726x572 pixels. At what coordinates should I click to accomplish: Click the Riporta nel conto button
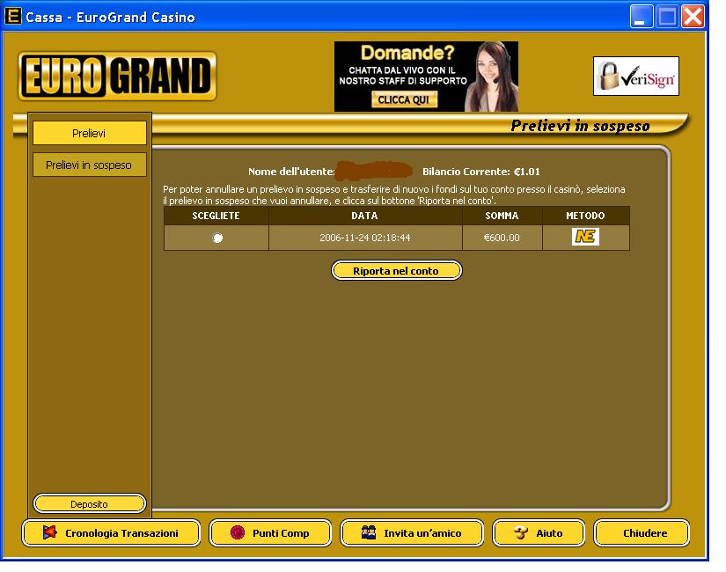coord(396,270)
